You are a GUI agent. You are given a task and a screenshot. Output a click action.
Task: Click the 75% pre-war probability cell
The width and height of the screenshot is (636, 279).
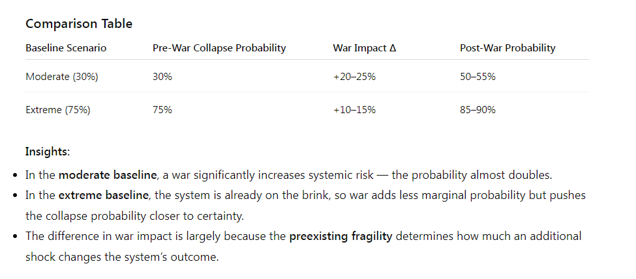point(162,110)
